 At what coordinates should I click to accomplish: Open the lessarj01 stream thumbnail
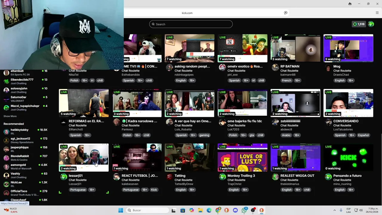pos(84,158)
